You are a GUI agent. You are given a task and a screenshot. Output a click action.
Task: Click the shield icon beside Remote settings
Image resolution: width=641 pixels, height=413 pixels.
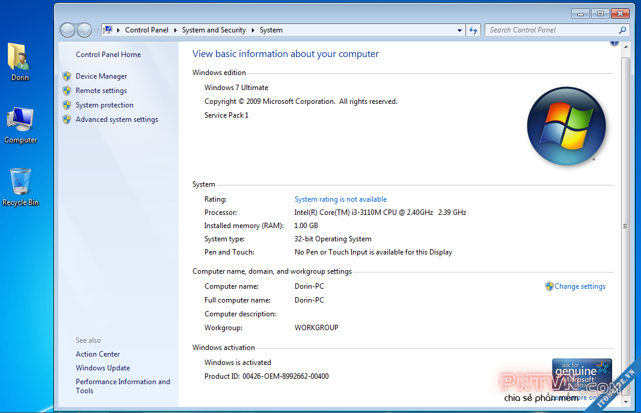67,91
